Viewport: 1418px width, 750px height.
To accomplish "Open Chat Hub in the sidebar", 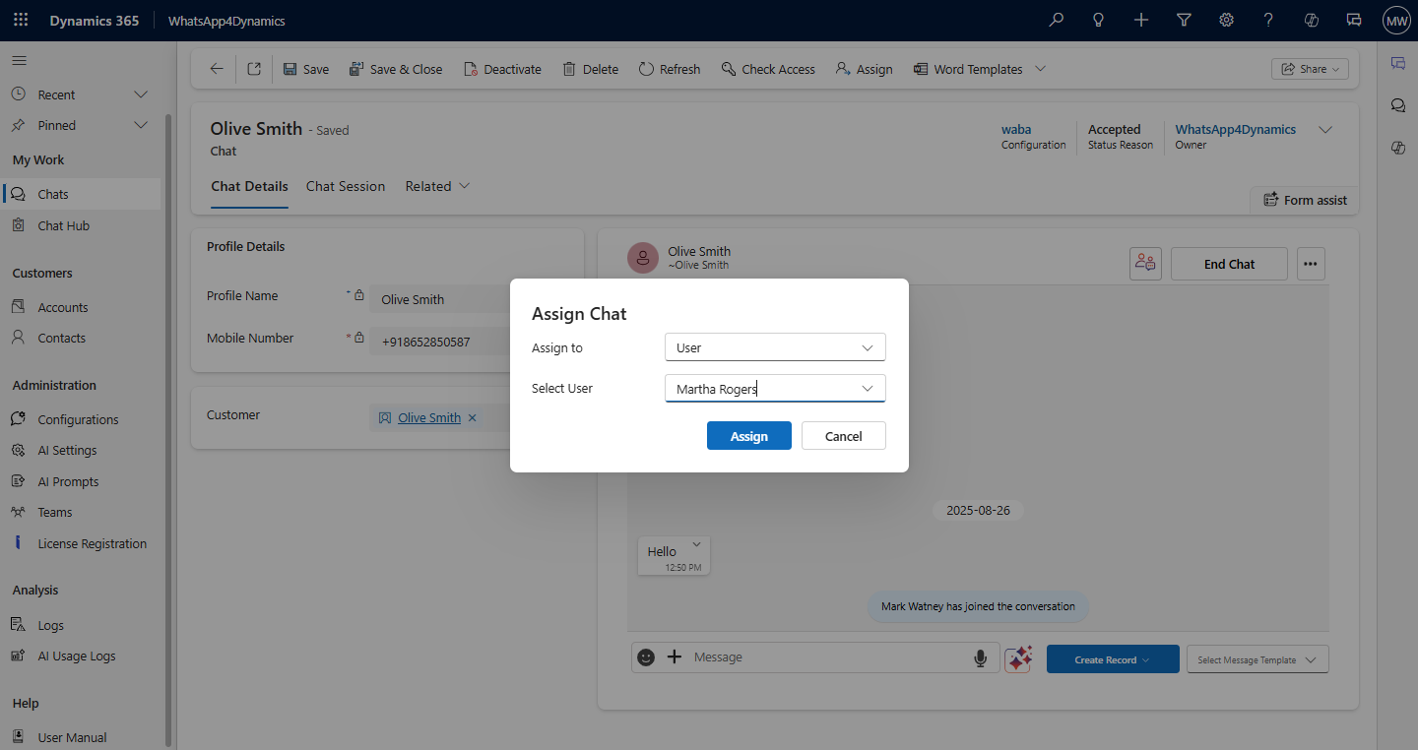I will (63, 225).
